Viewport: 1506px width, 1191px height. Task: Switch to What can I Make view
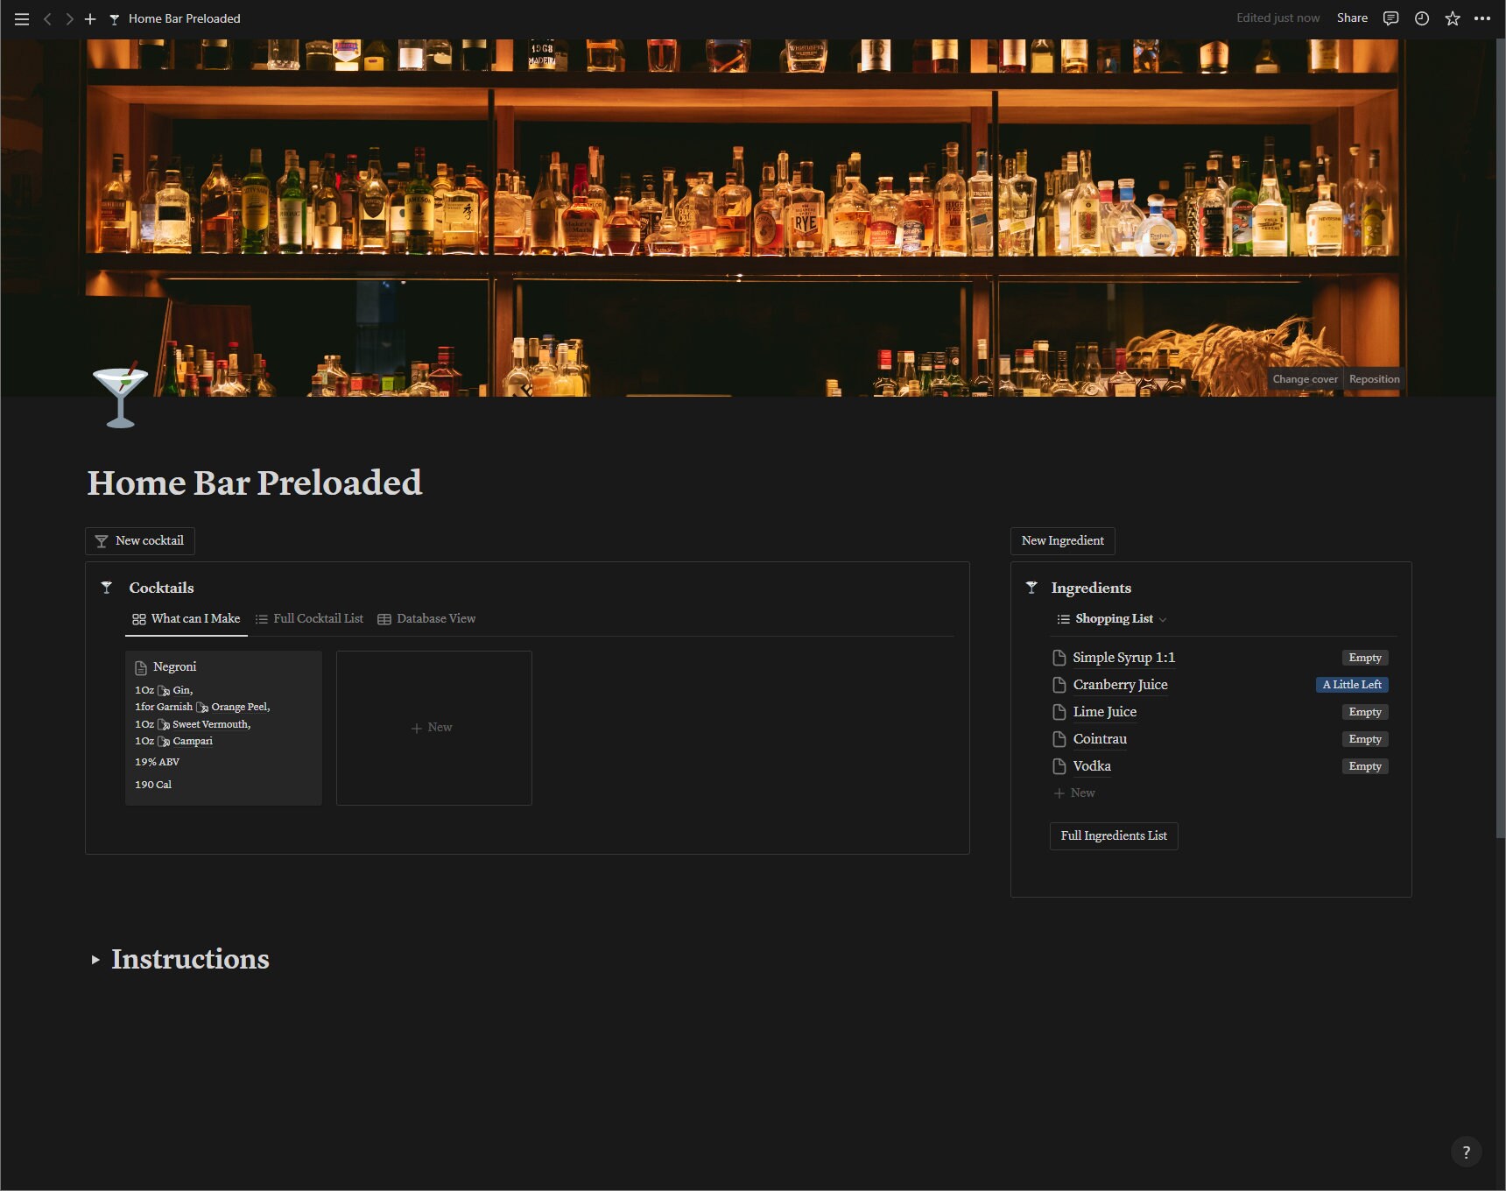tap(186, 619)
